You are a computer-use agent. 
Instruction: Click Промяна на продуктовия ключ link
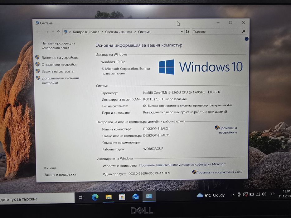[219, 172]
